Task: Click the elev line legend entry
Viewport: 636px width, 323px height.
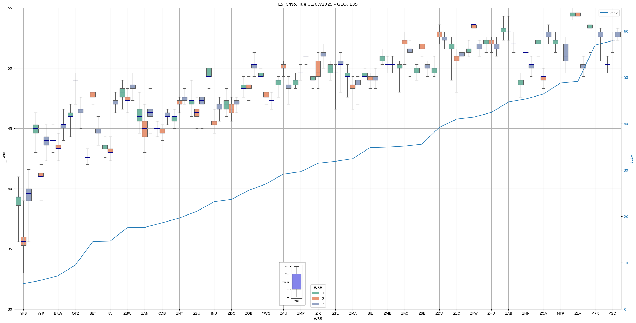Action: pyautogui.click(x=609, y=13)
